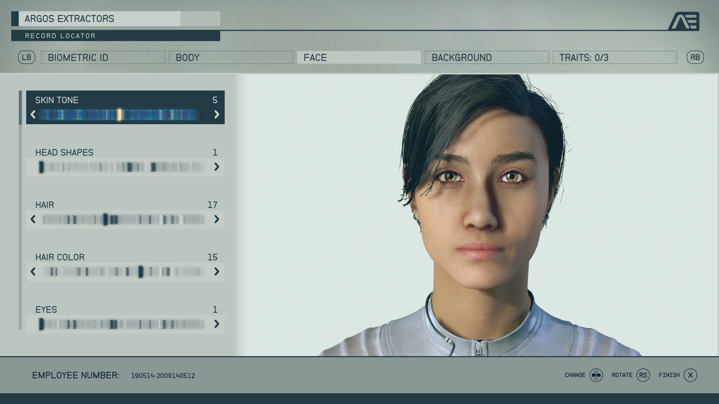
Task: Open the Traits 0/3 tab
Action: [x=615, y=58]
